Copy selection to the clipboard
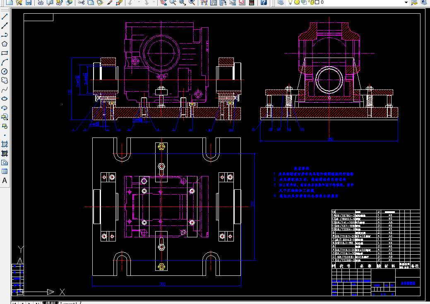430x304 pixels. [91, 2]
